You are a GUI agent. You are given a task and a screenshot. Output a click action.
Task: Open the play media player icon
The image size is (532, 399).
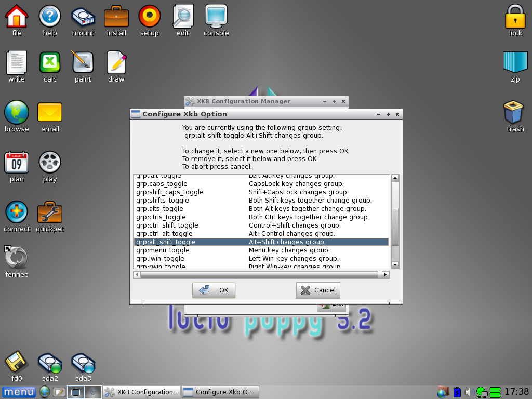click(x=49, y=162)
